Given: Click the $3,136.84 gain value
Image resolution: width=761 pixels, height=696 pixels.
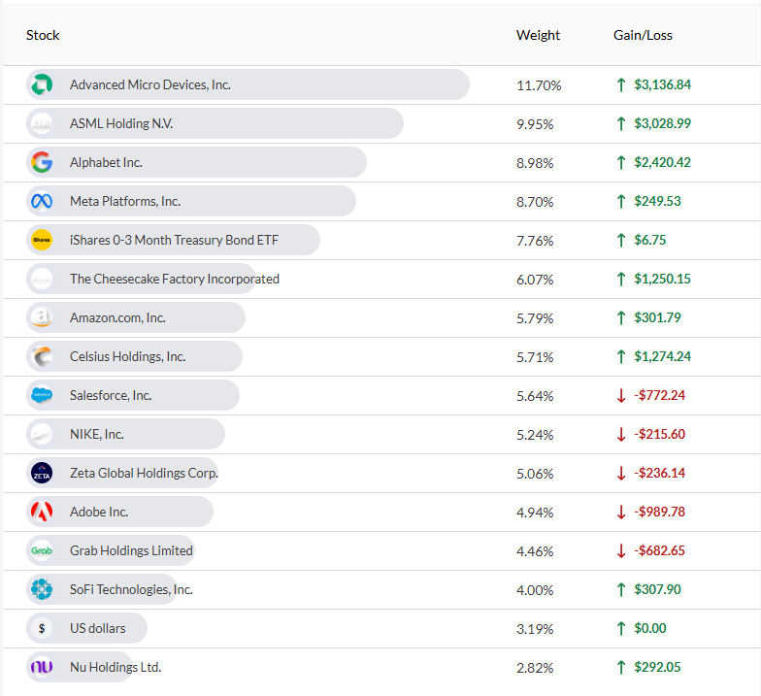Looking at the screenshot, I should [x=662, y=85].
